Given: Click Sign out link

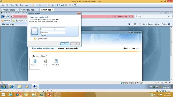Looking at the screenshot, I should (x=135, y=48).
